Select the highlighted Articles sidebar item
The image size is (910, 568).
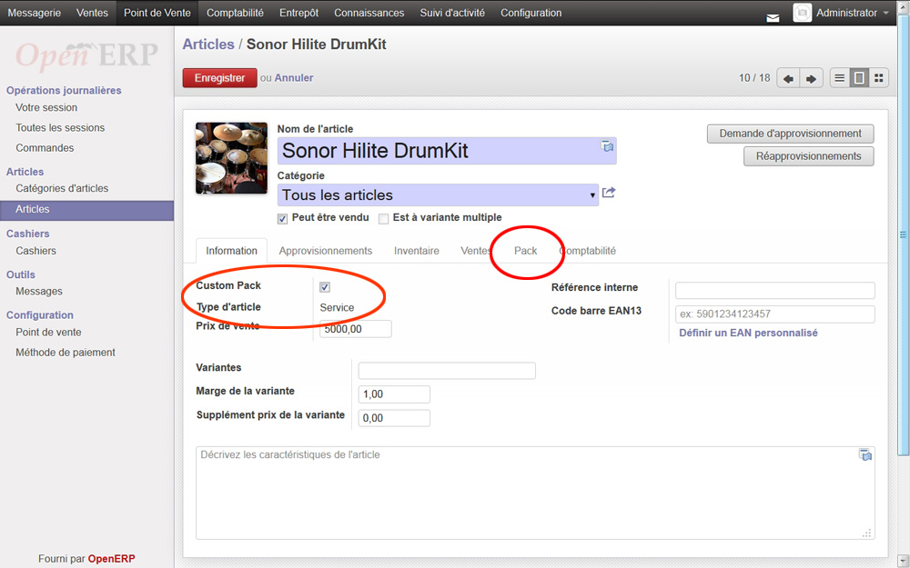click(x=87, y=210)
